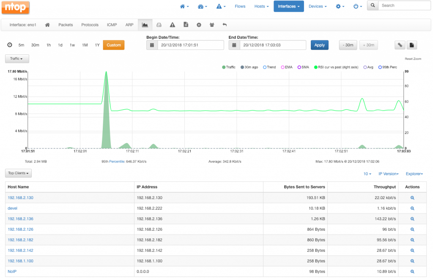Screen dimensions: 433x278
Task: Switch to the ARP tab
Action: point(129,25)
